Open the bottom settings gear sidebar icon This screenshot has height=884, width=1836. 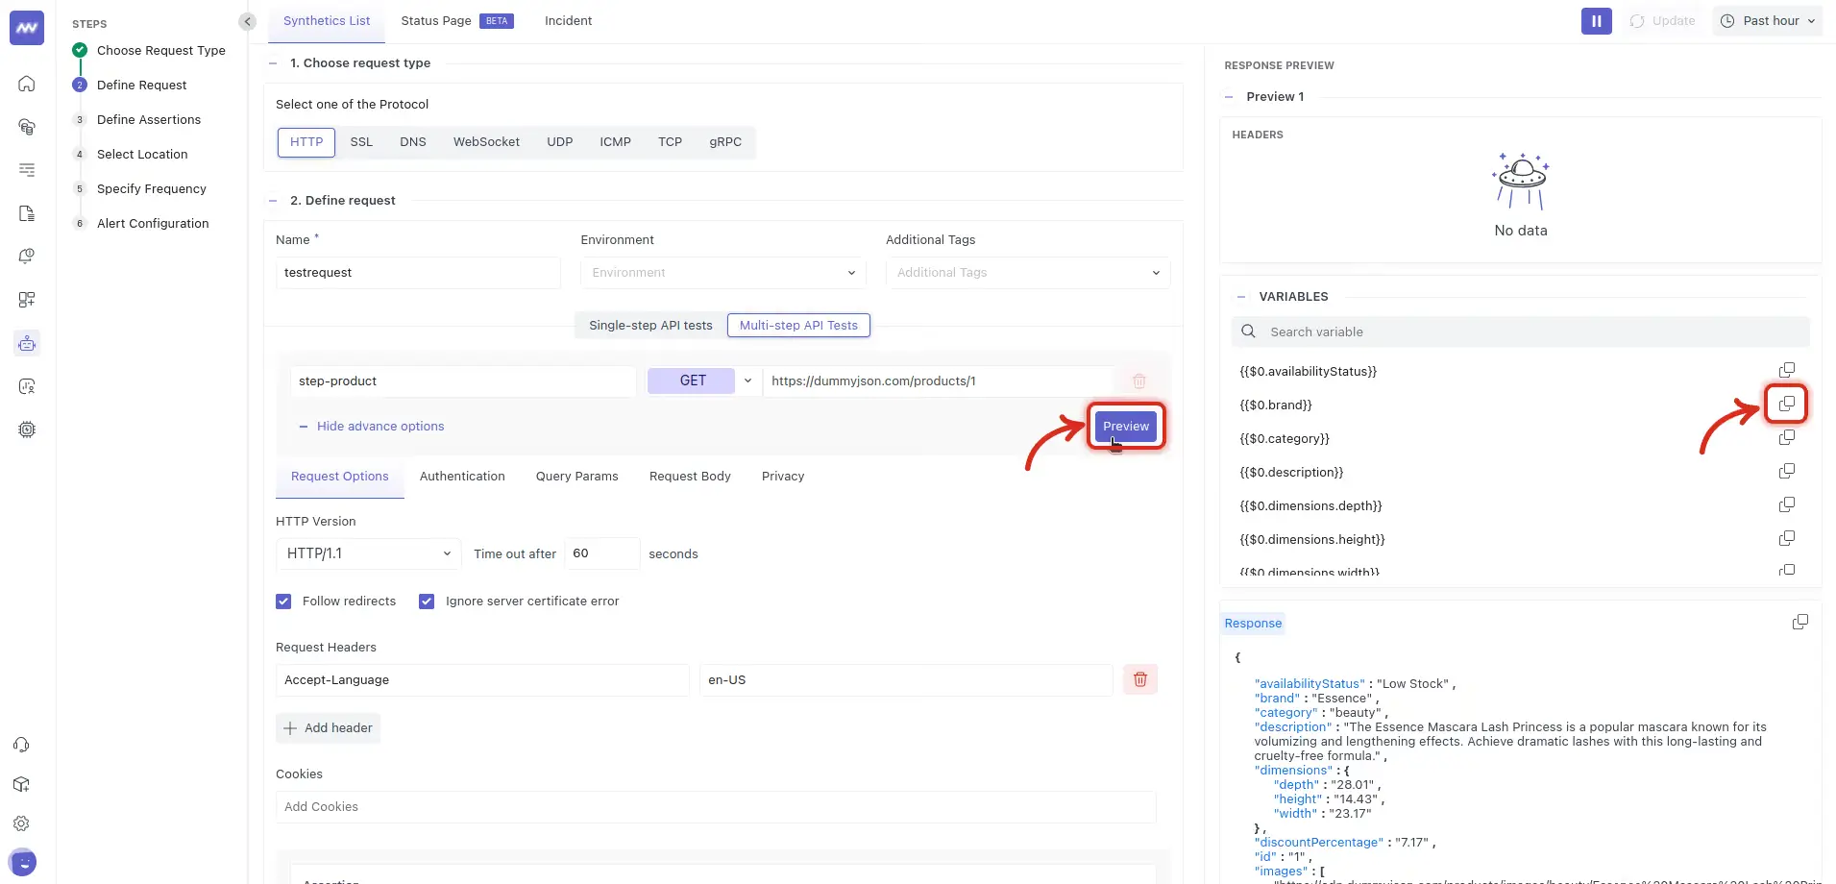point(21,823)
